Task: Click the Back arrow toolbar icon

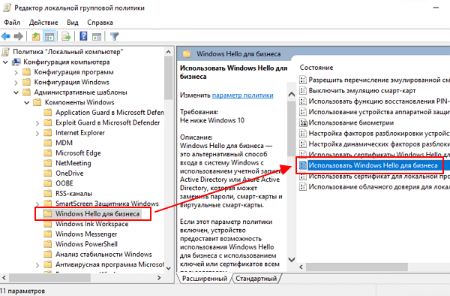Action: click(6, 37)
